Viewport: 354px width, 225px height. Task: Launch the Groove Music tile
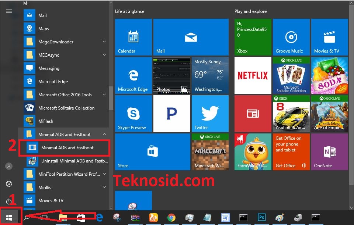(x=291, y=37)
